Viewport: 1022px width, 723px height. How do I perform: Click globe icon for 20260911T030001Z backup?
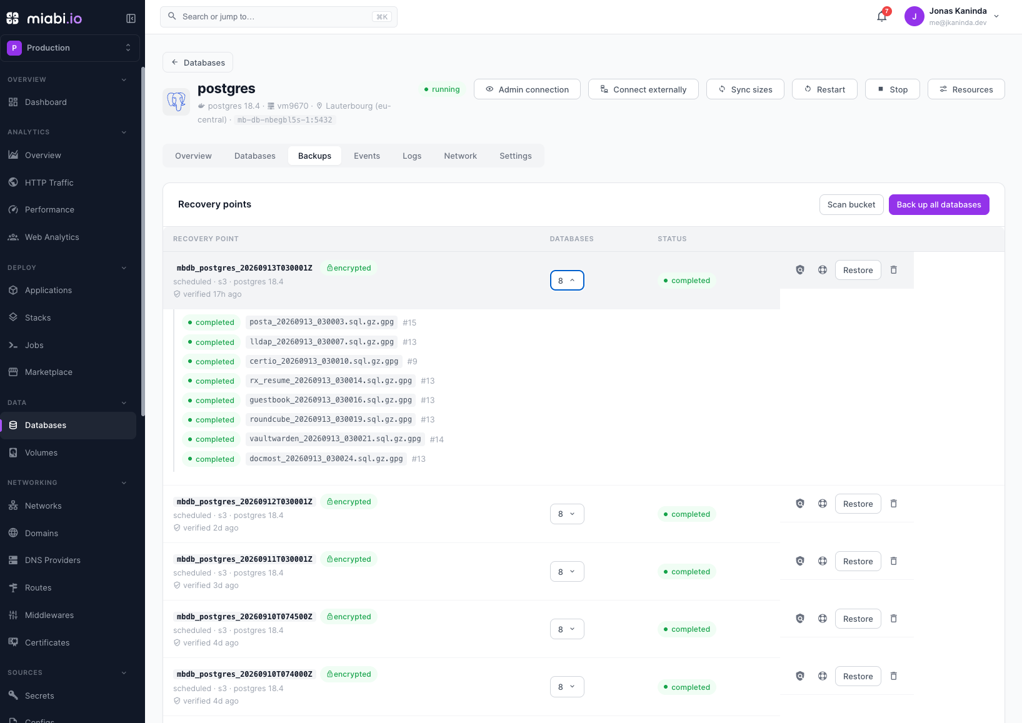pos(823,561)
